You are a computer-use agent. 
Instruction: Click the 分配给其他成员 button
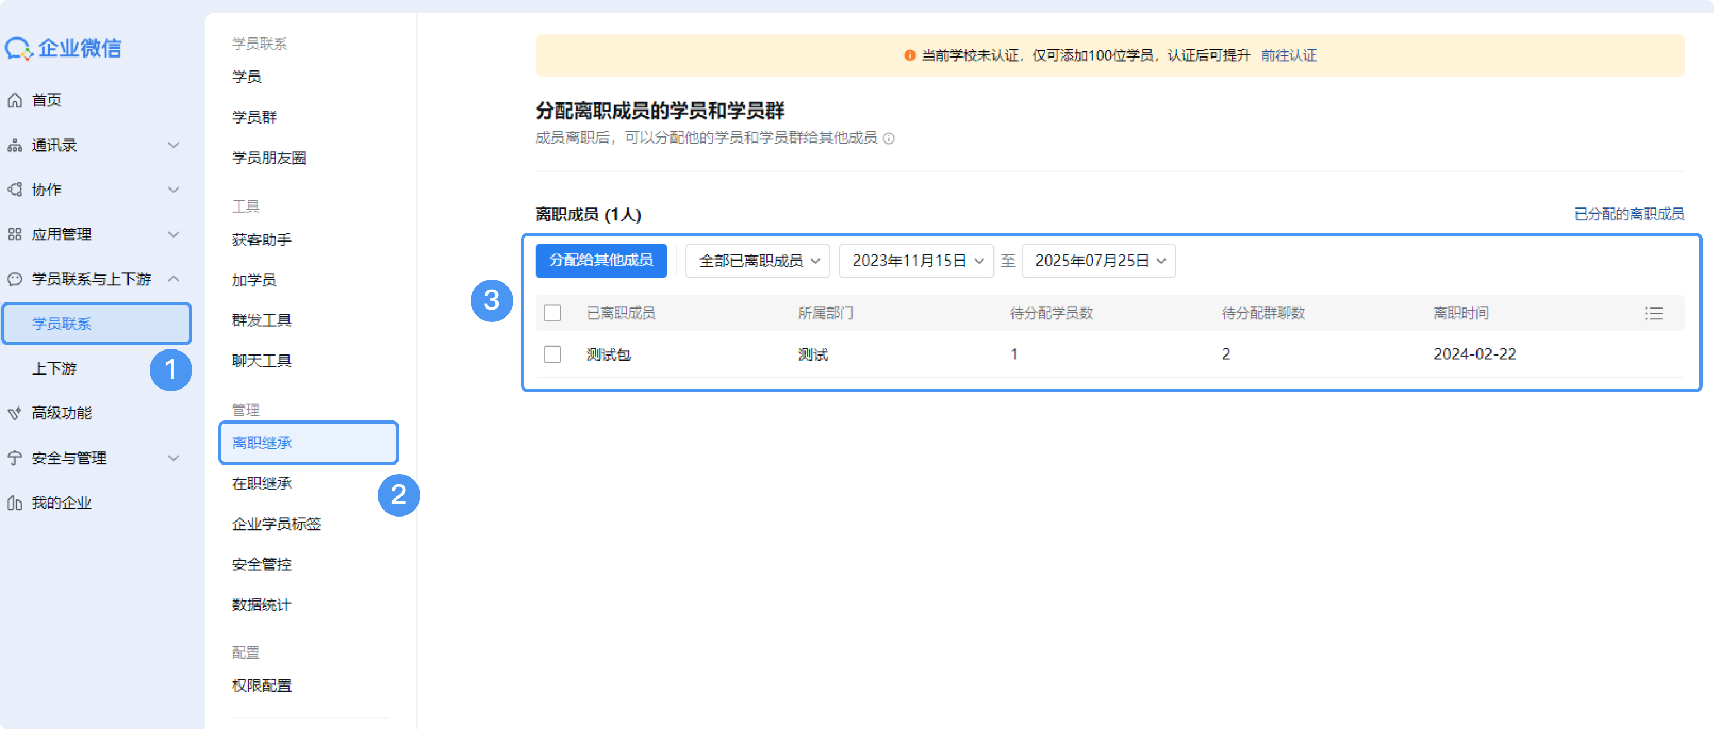tap(601, 261)
